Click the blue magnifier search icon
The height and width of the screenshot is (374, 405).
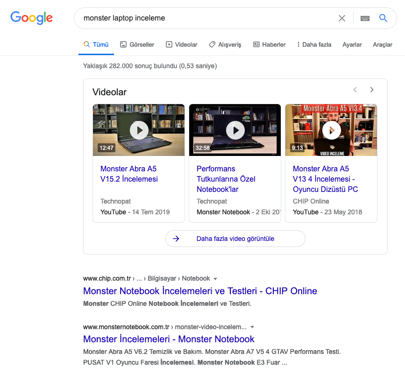383,18
